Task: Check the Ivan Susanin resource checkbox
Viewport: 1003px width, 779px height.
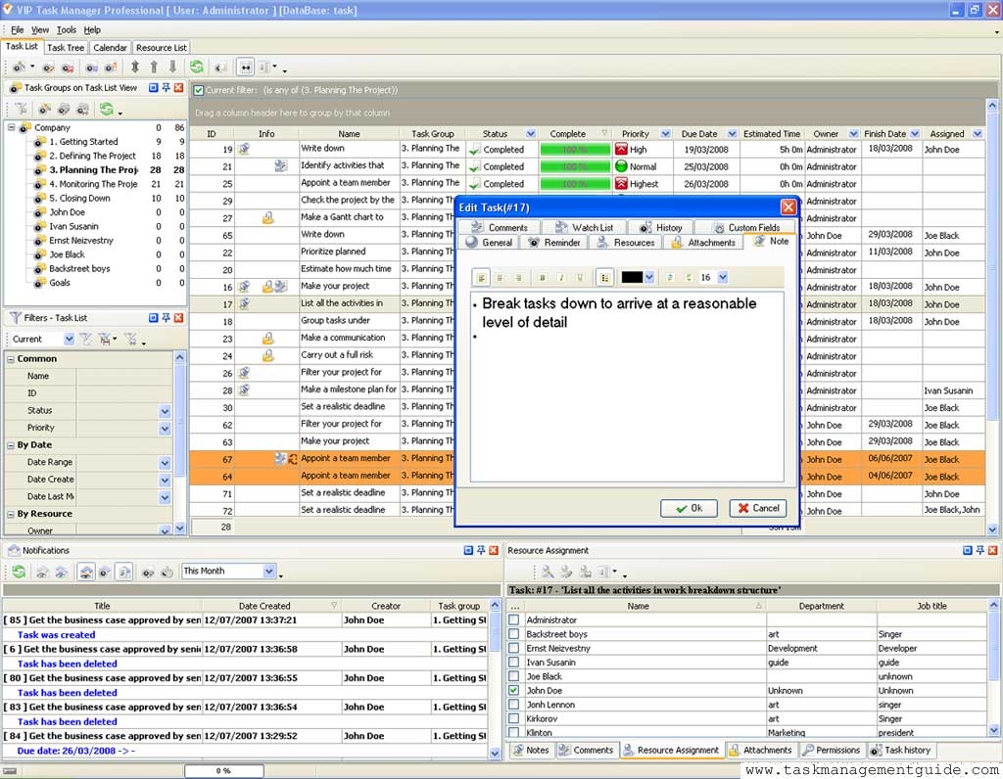Action: [x=513, y=663]
